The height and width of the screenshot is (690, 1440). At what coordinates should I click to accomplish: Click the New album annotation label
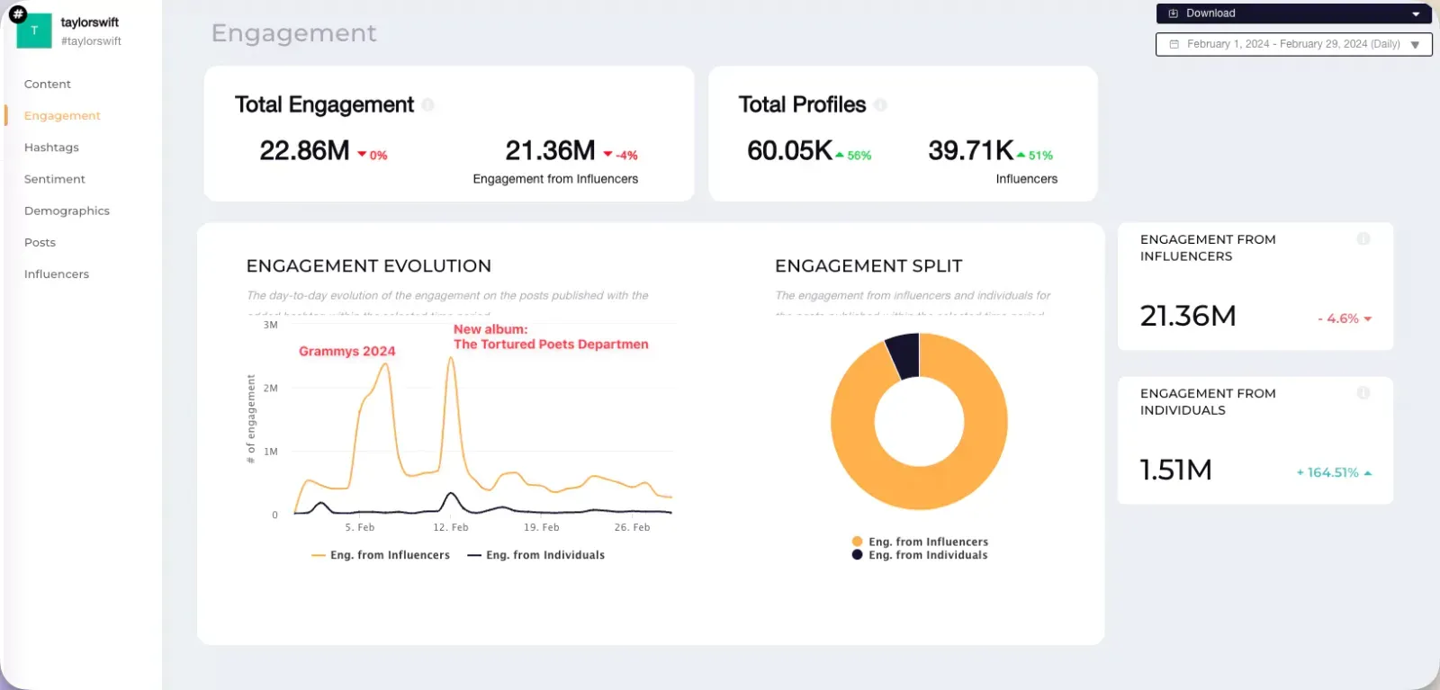click(x=551, y=336)
